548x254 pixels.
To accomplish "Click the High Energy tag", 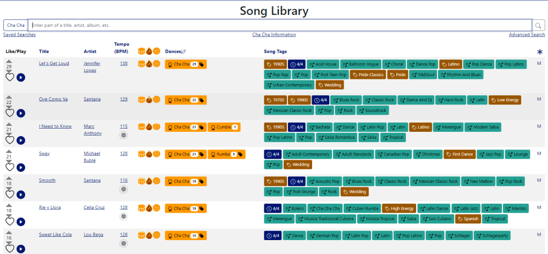I will [x=399, y=208].
